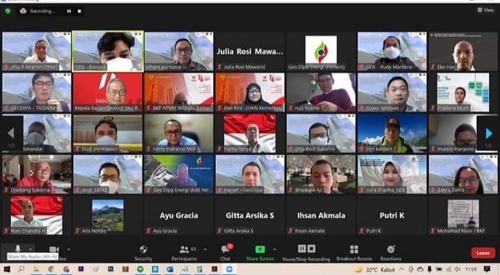The width and height of the screenshot is (500, 275).
Task: Open the Security shield options
Action: click(143, 252)
